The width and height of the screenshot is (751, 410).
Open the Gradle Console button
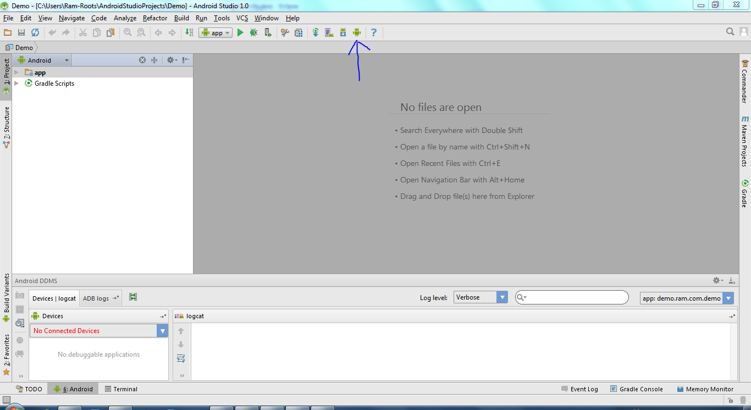pyautogui.click(x=637, y=389)
